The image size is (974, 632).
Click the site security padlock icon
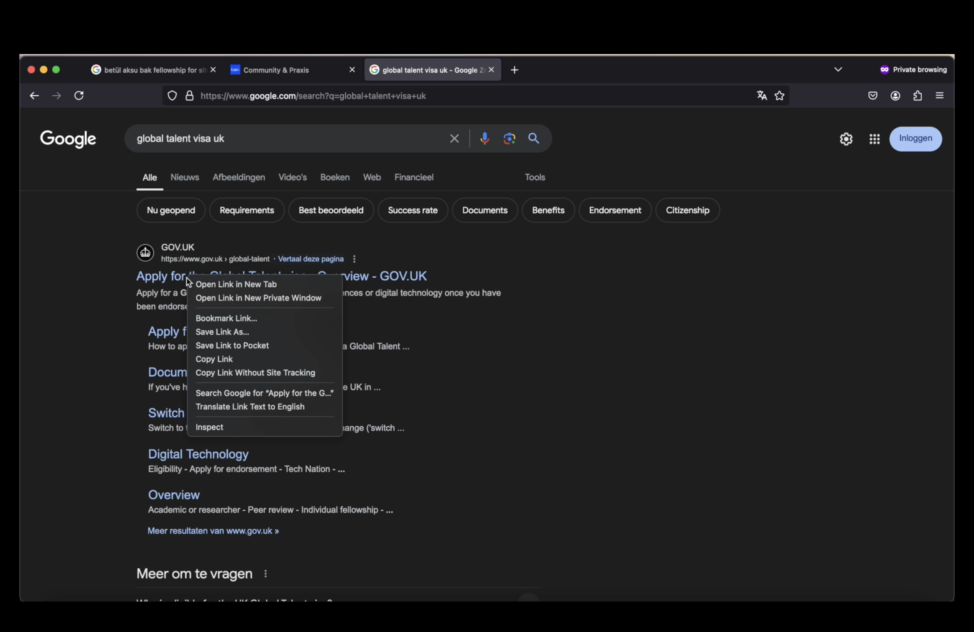click(189, 96)
